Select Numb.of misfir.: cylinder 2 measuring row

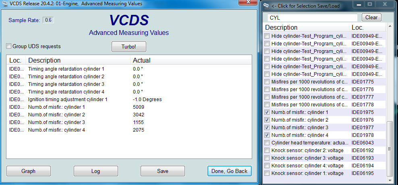pos(129,115)
